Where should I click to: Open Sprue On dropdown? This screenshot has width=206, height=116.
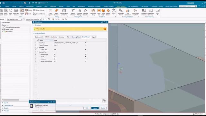pos(86,57)
